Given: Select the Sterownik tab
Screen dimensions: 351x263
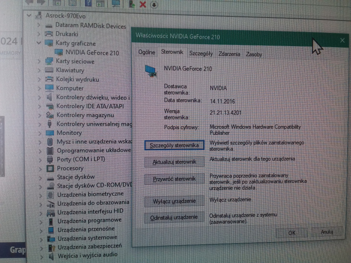Looking at the screenshot, I should (x=172, y=52).
